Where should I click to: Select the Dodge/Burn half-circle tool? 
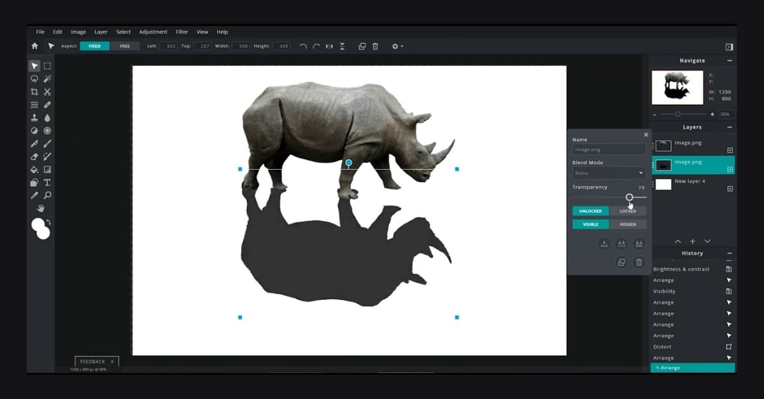pyautogui.click(x=34, y=131)
